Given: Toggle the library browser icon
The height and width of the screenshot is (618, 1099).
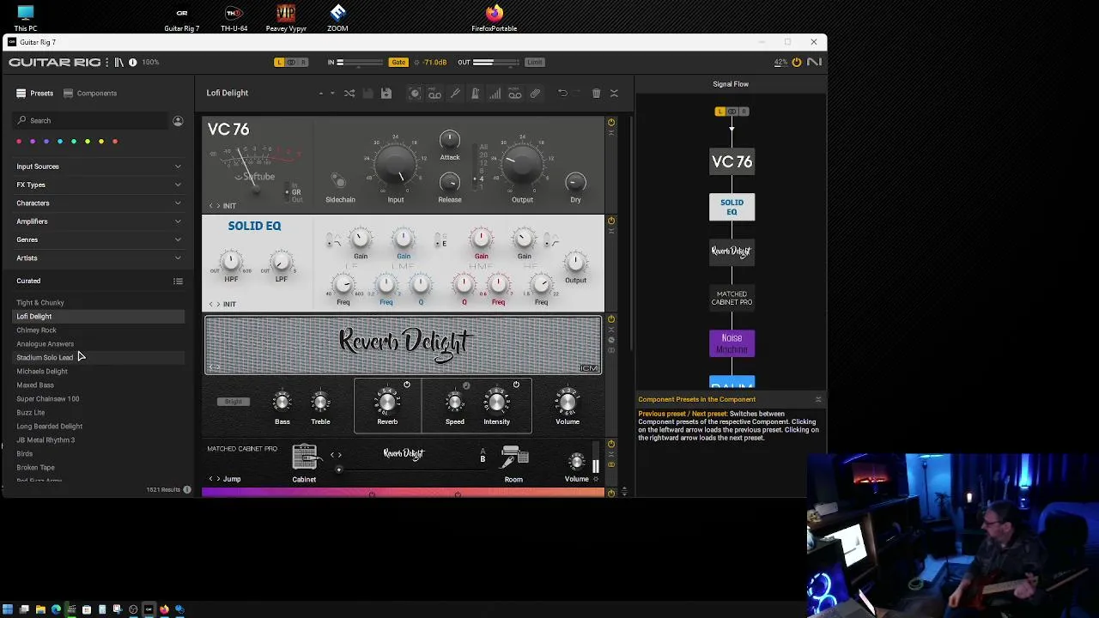Looking at the screenshot, I should 119,62.
